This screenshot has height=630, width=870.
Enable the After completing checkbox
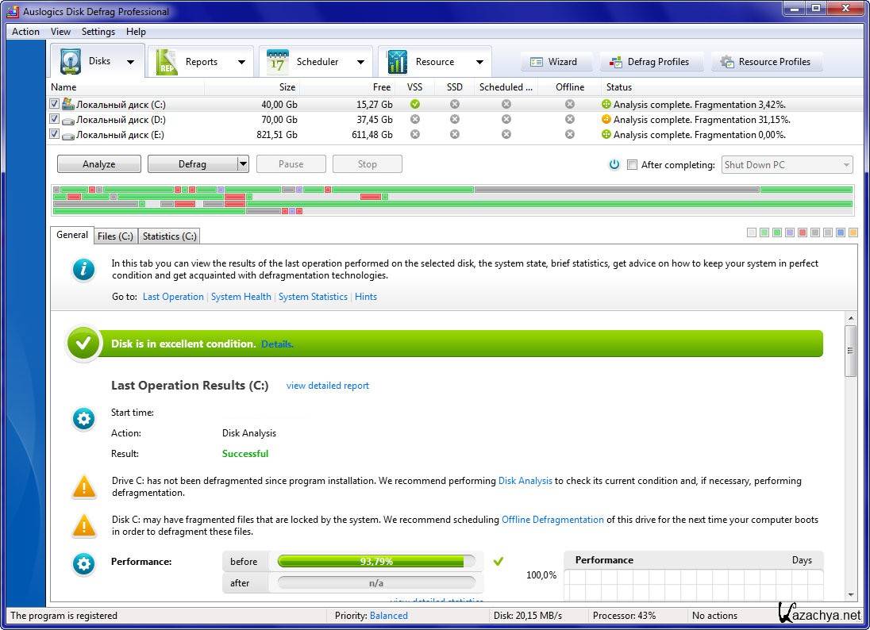click(632, 165)
